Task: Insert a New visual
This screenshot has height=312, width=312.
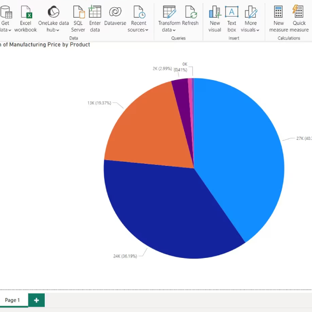Action: coord(215,19)
